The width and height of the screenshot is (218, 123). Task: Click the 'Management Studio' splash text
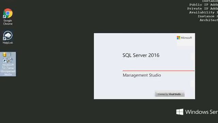[142, 75]
